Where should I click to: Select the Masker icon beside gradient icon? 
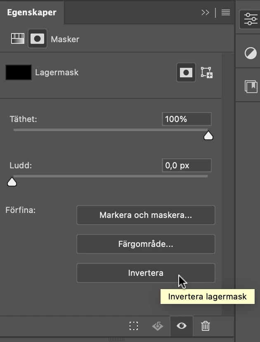point(38,38)
